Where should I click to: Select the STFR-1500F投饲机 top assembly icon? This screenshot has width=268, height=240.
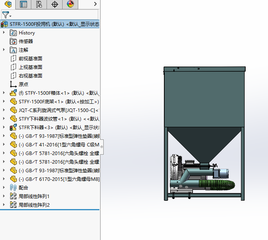point(4,24)
